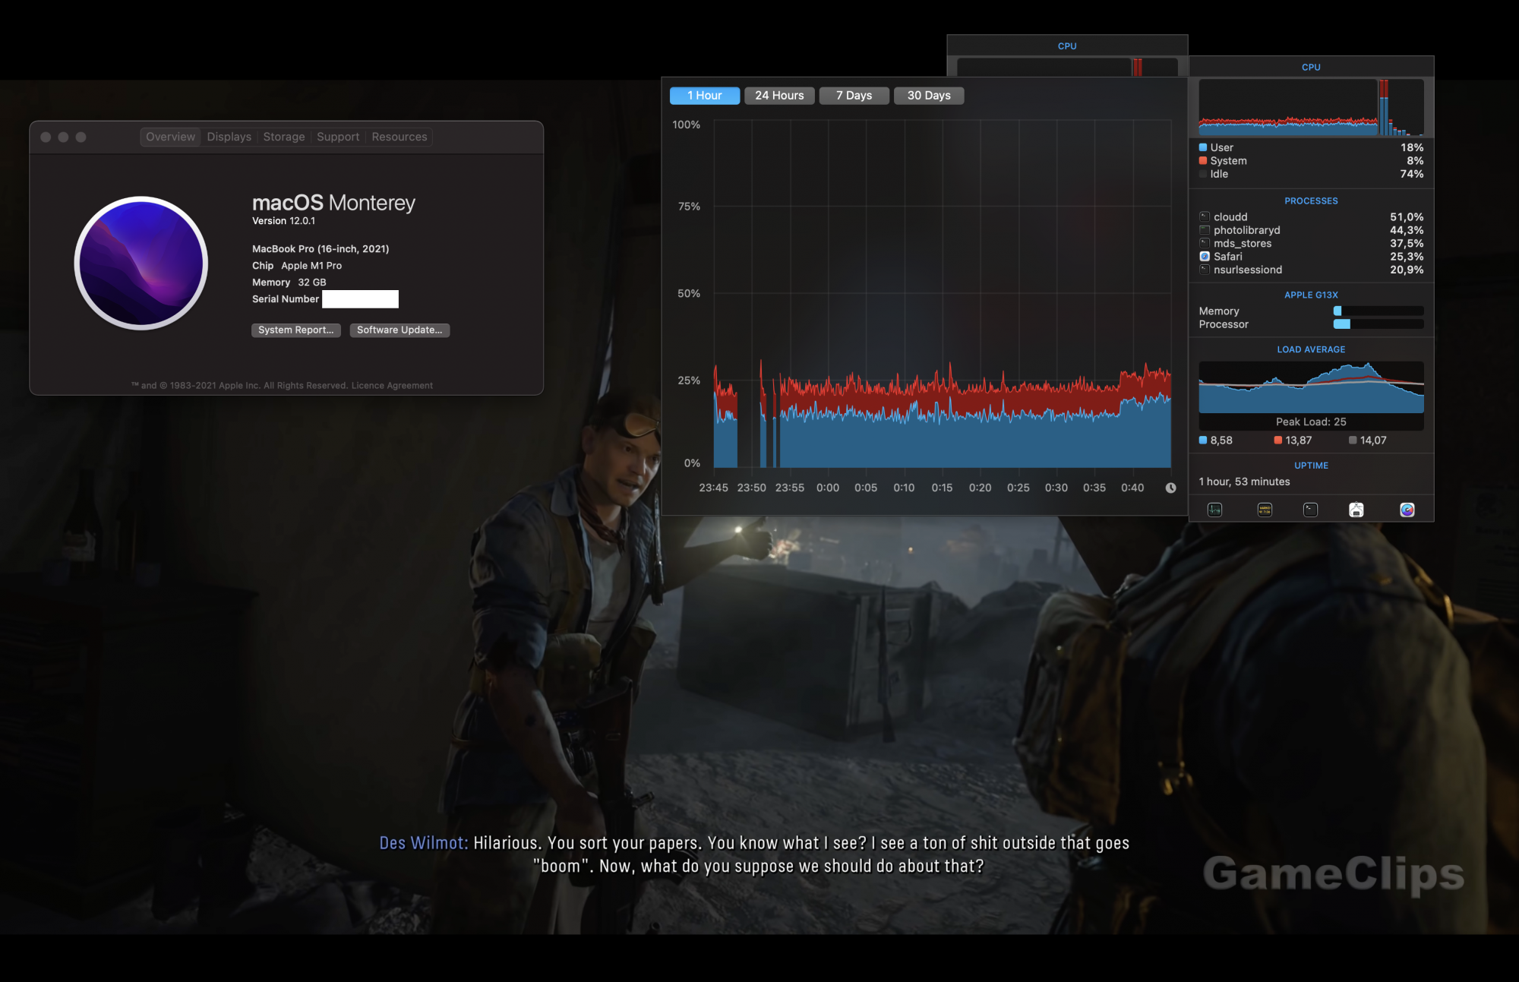Click the Load Average graph
Image resolution: width=1519 pixels, height=982 pixels.
click(1311, 387)
